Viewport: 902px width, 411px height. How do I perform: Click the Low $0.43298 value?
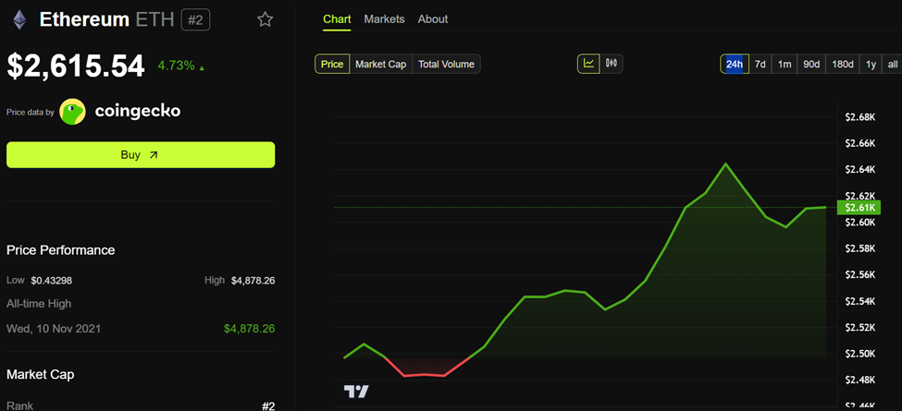(x=51, y=281)
